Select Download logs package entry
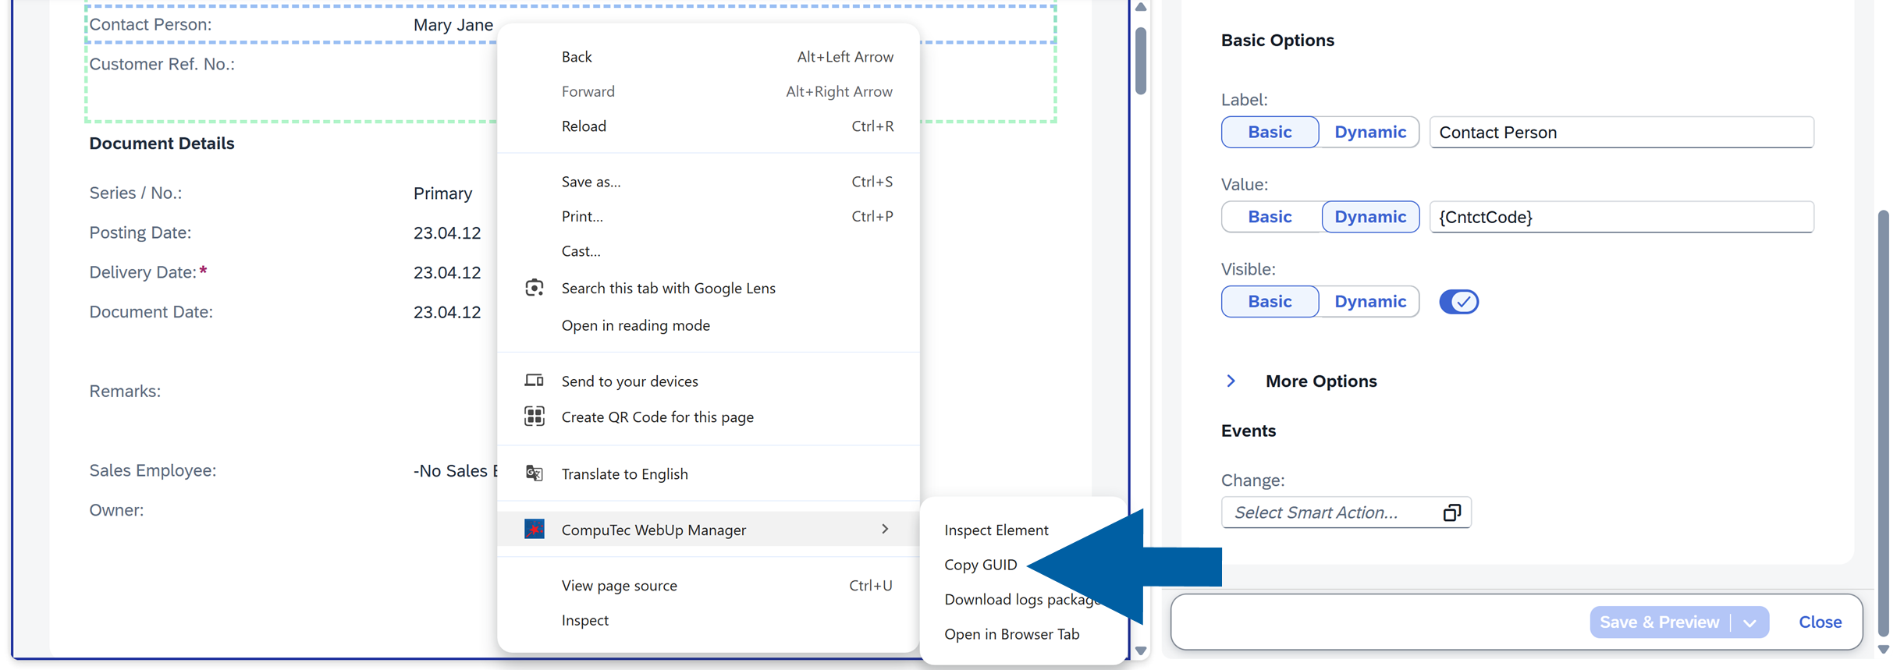Viewport: 1904px width, 670px height. tap(1022, 600)
